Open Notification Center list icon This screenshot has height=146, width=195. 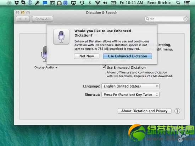pyautogui.click(x=187, y=2)
